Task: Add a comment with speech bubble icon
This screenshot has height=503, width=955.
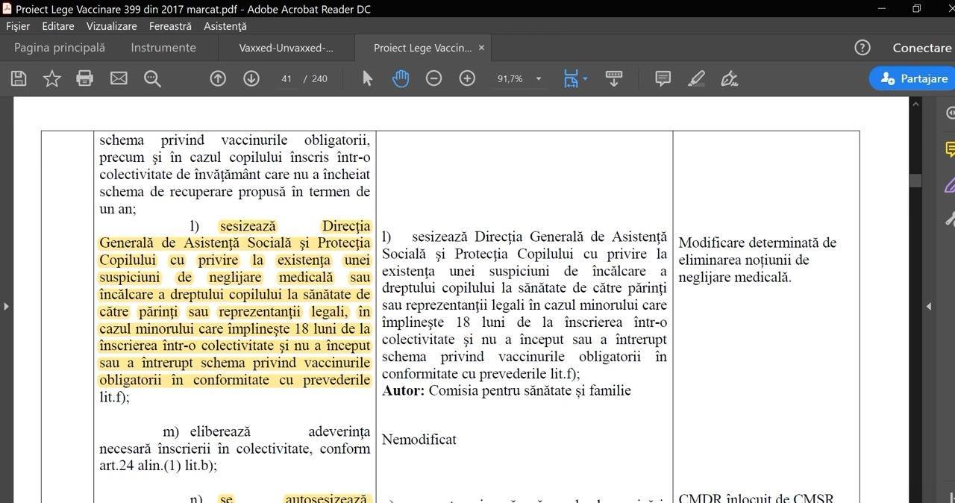Action: tap(663, 78)
